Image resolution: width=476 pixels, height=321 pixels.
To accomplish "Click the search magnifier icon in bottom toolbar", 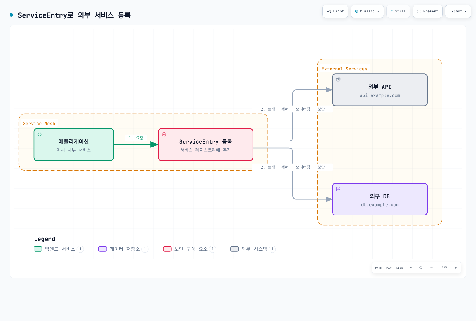I will [411, 268].
